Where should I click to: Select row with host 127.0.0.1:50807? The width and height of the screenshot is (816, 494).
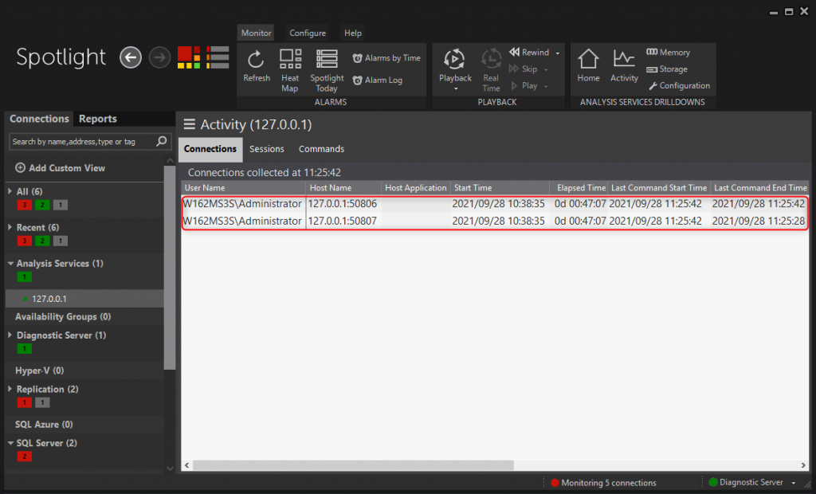point(495,221)
